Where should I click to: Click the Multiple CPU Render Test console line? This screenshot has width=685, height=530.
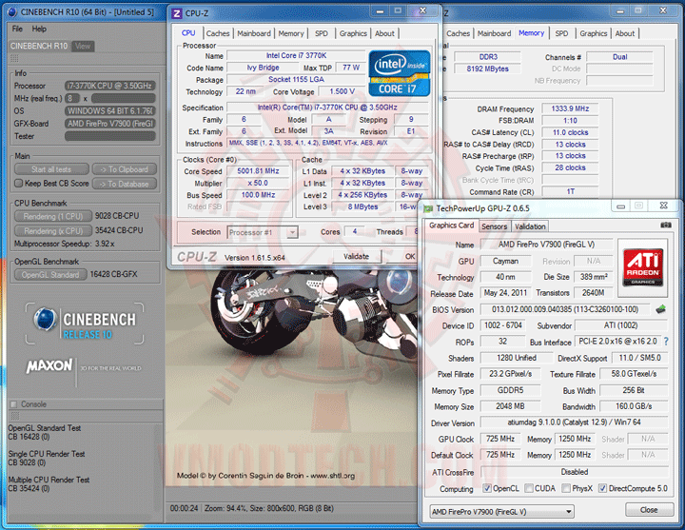point(49,480)
